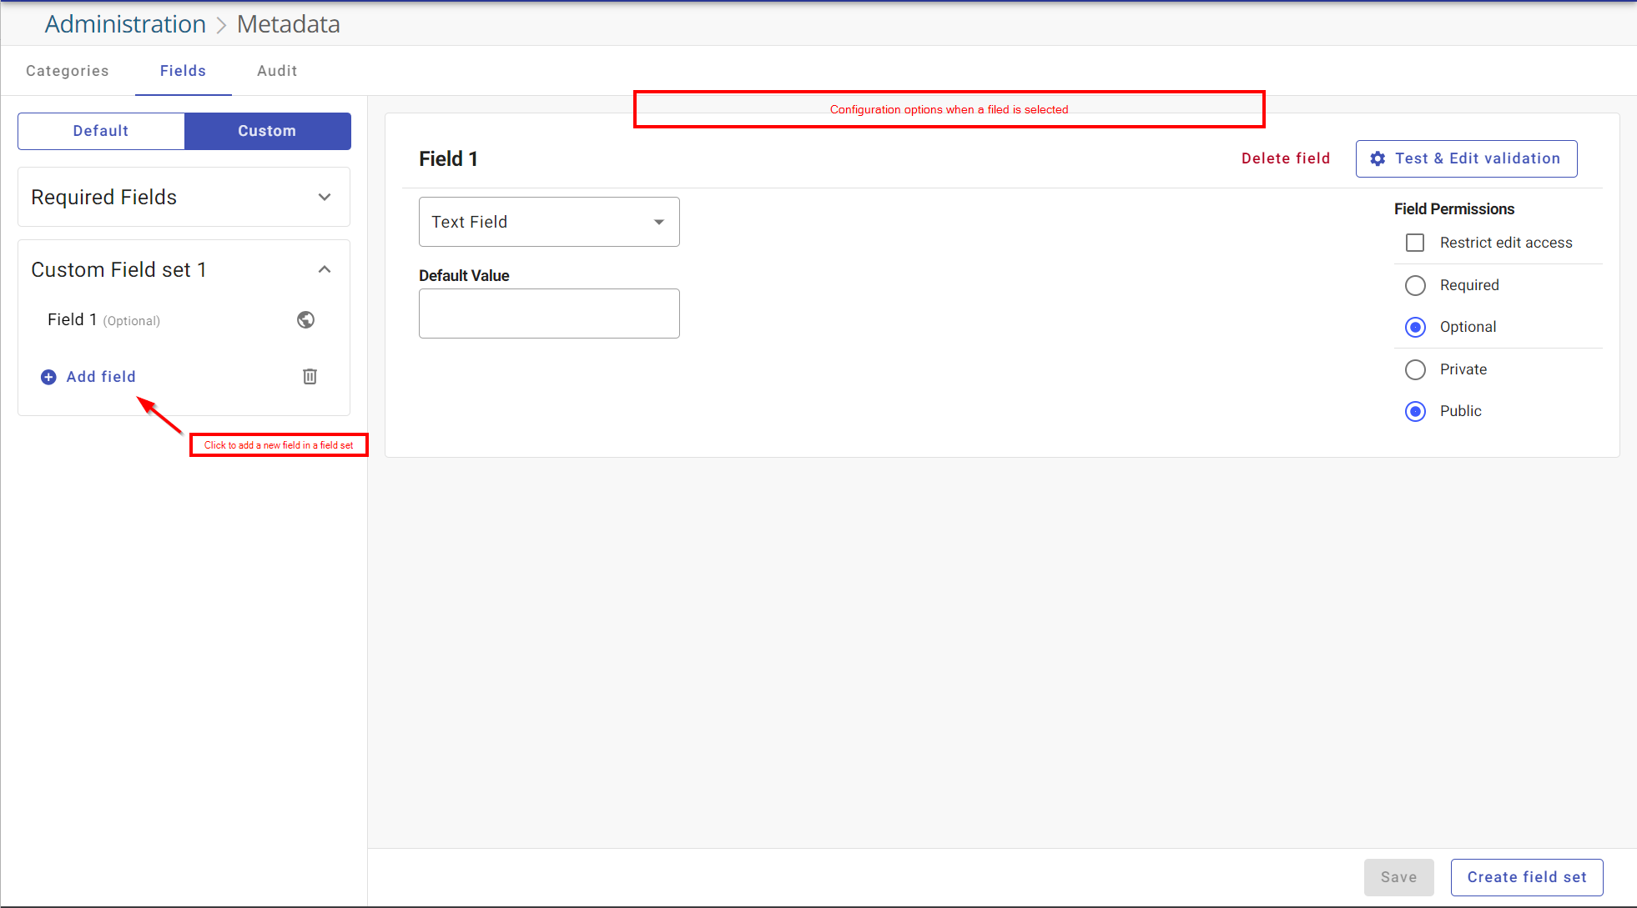The width and height of the screenshot is (1637, 908).
Task: Click the plus icon beside Add field
Action: pos(48,377)
